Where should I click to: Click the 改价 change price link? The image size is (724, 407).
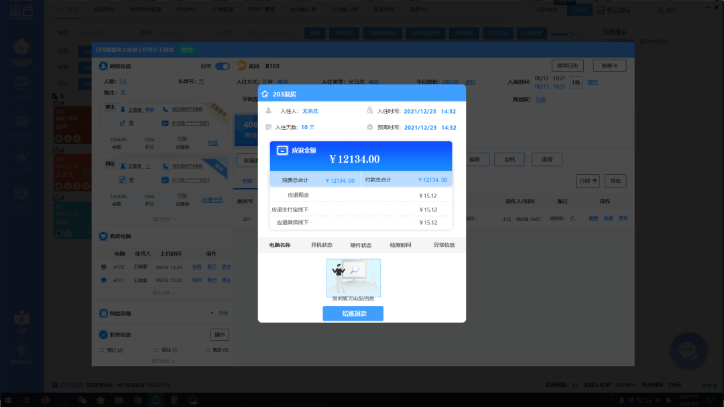click(x=471, y=82)
